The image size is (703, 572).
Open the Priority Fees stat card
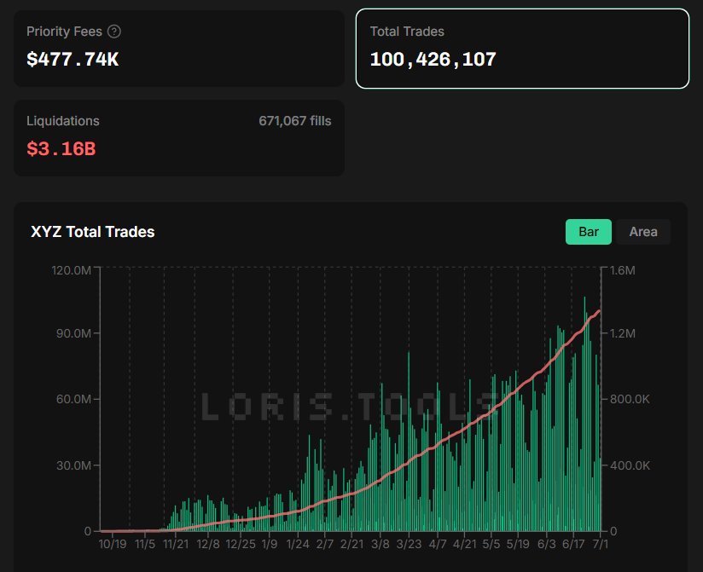click(179, 49)
